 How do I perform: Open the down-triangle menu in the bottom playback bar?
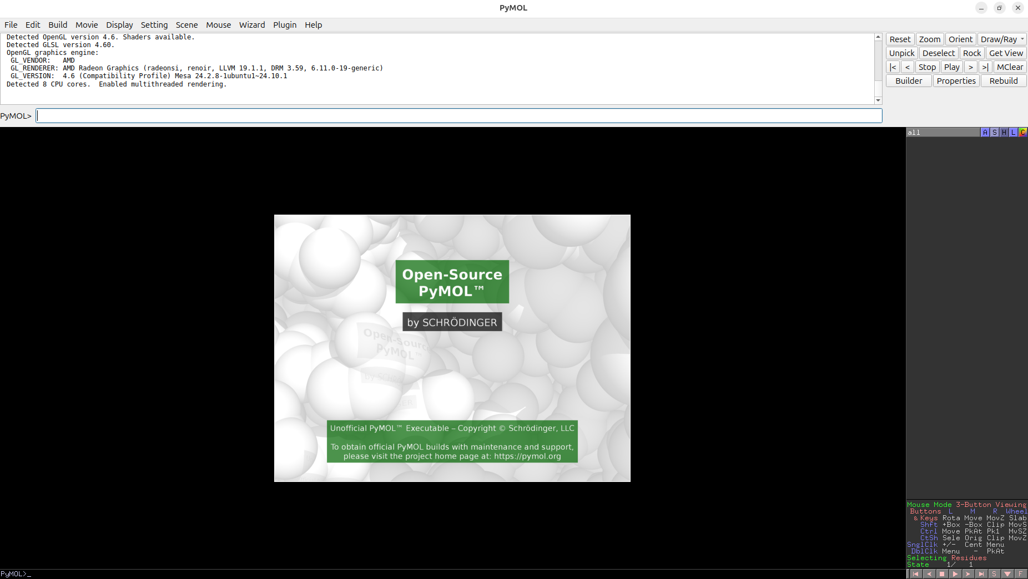1007,574
